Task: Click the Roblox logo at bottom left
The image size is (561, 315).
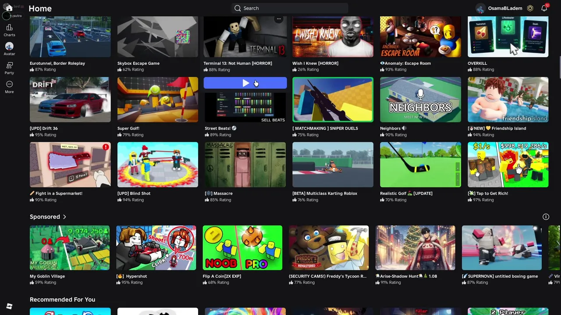Action: (9, 306)
